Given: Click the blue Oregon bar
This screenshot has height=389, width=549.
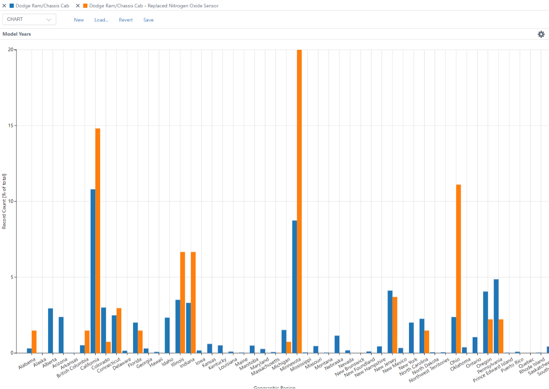Looking at the screenshot, I should pos(485,322).
